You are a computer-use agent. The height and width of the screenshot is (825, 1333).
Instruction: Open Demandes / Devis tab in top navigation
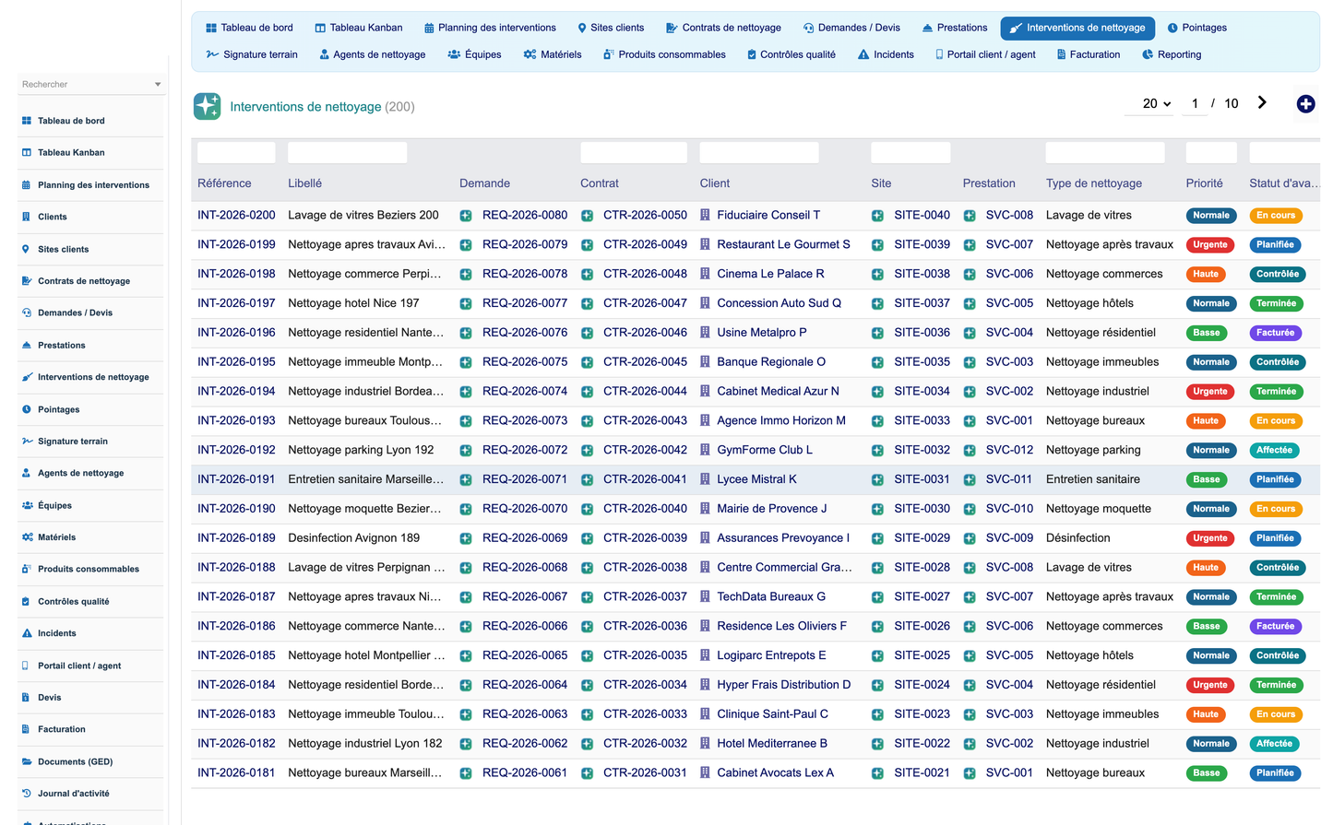tap(851, 28)
